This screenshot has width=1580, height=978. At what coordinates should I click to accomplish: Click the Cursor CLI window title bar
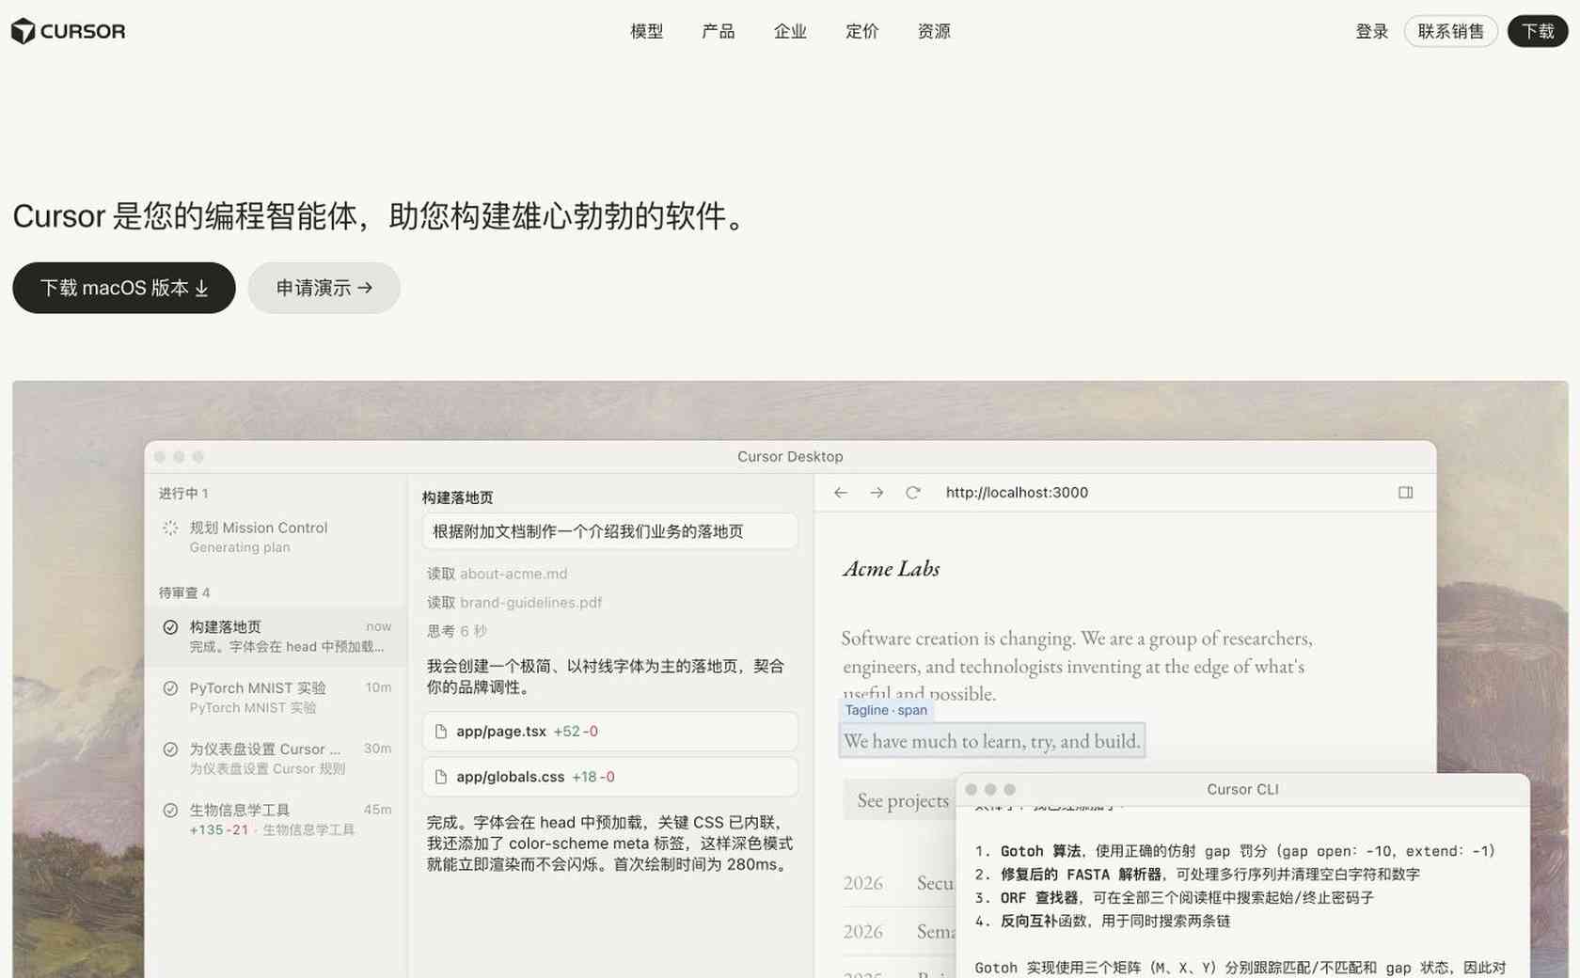tap(1242, 790)
